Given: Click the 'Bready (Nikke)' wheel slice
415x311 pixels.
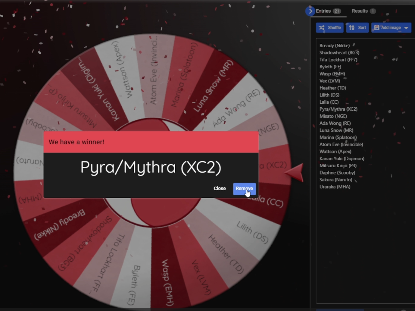Looking at the screenshot, I should click(x=59, y=225).
